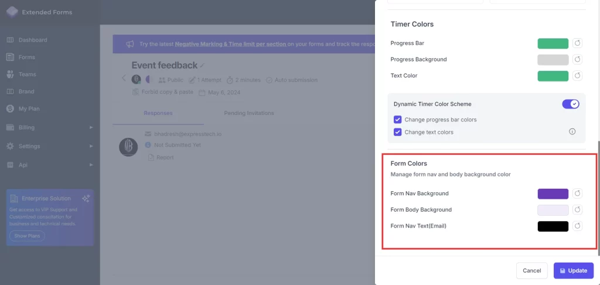Uncheck Change progress bar colors

397,120
